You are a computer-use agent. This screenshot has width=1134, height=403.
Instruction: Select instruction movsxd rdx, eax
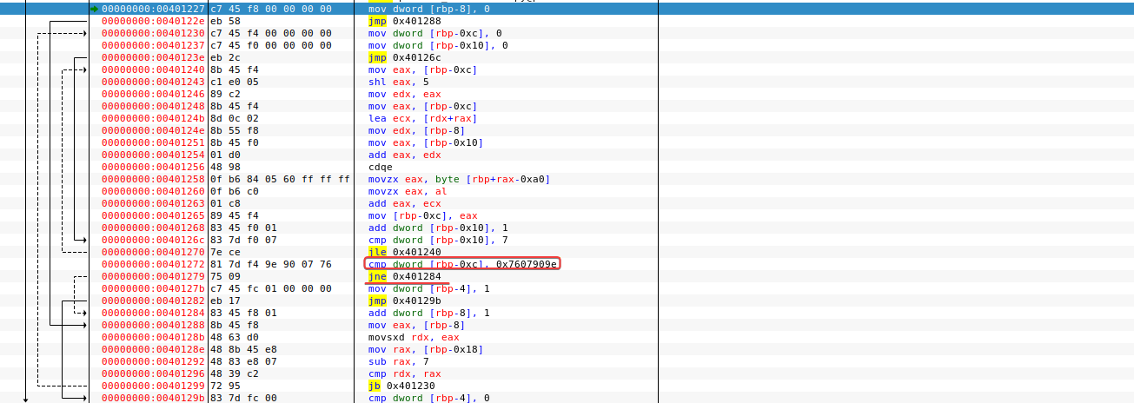[412, 337]
